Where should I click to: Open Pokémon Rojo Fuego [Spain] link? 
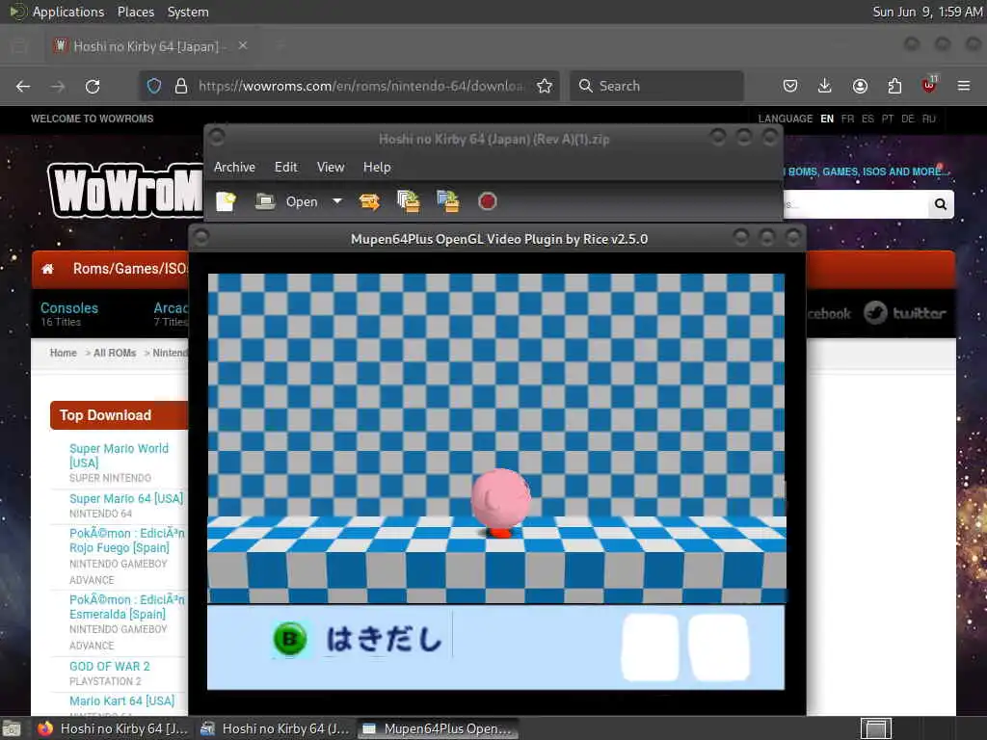pyautogui.click(x=126, y=541)
